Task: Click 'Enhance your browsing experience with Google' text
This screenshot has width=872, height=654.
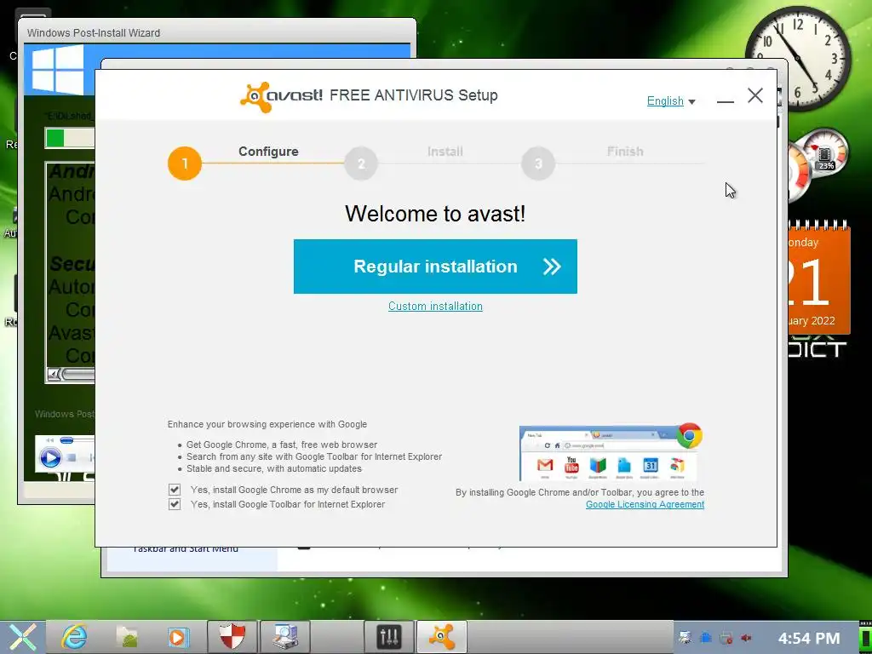Action: (x=267, y=424)
